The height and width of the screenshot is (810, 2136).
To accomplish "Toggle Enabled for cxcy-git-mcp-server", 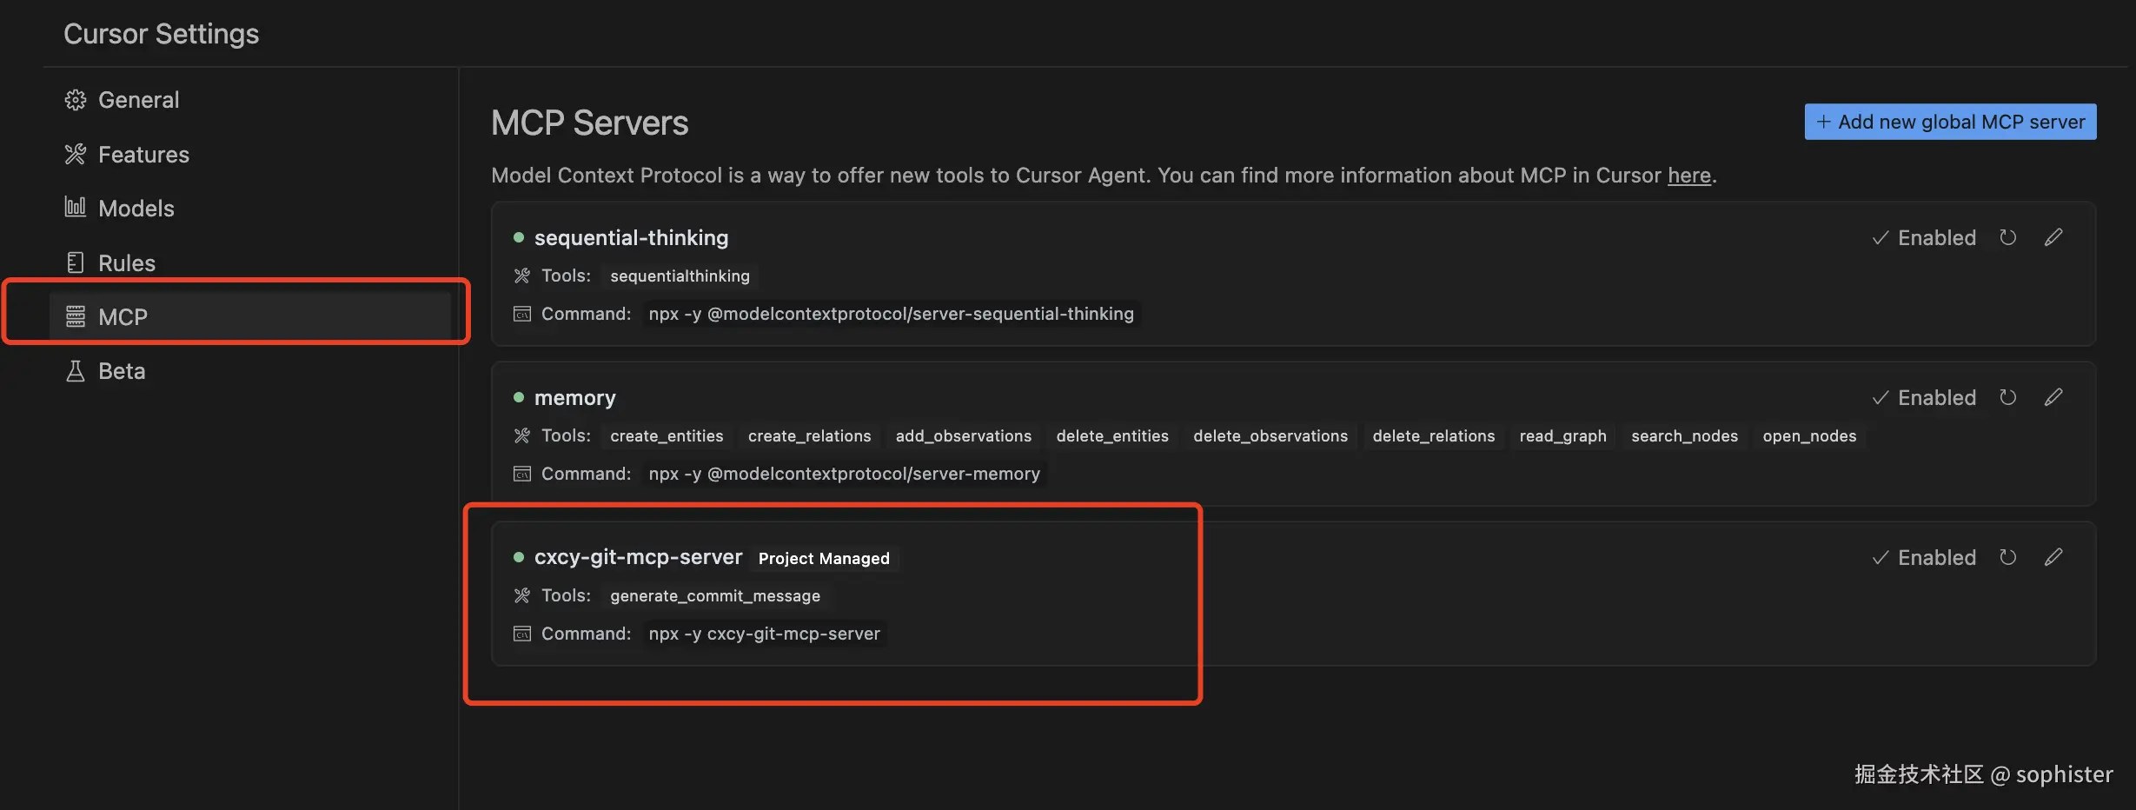I will tap(1924, 557).
